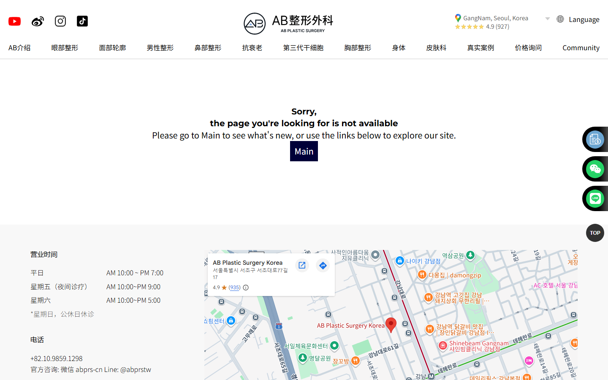Open larger map view icon in map card
Viewport: 608px width, 380px height.
(302, 265)
